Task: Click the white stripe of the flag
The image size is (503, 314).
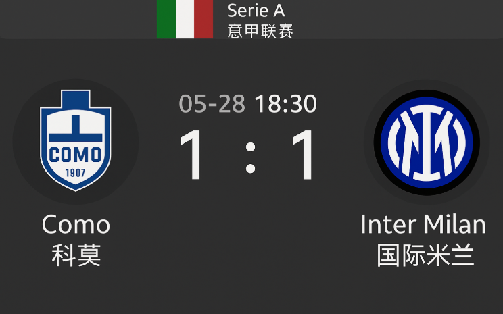Action: 185,19
